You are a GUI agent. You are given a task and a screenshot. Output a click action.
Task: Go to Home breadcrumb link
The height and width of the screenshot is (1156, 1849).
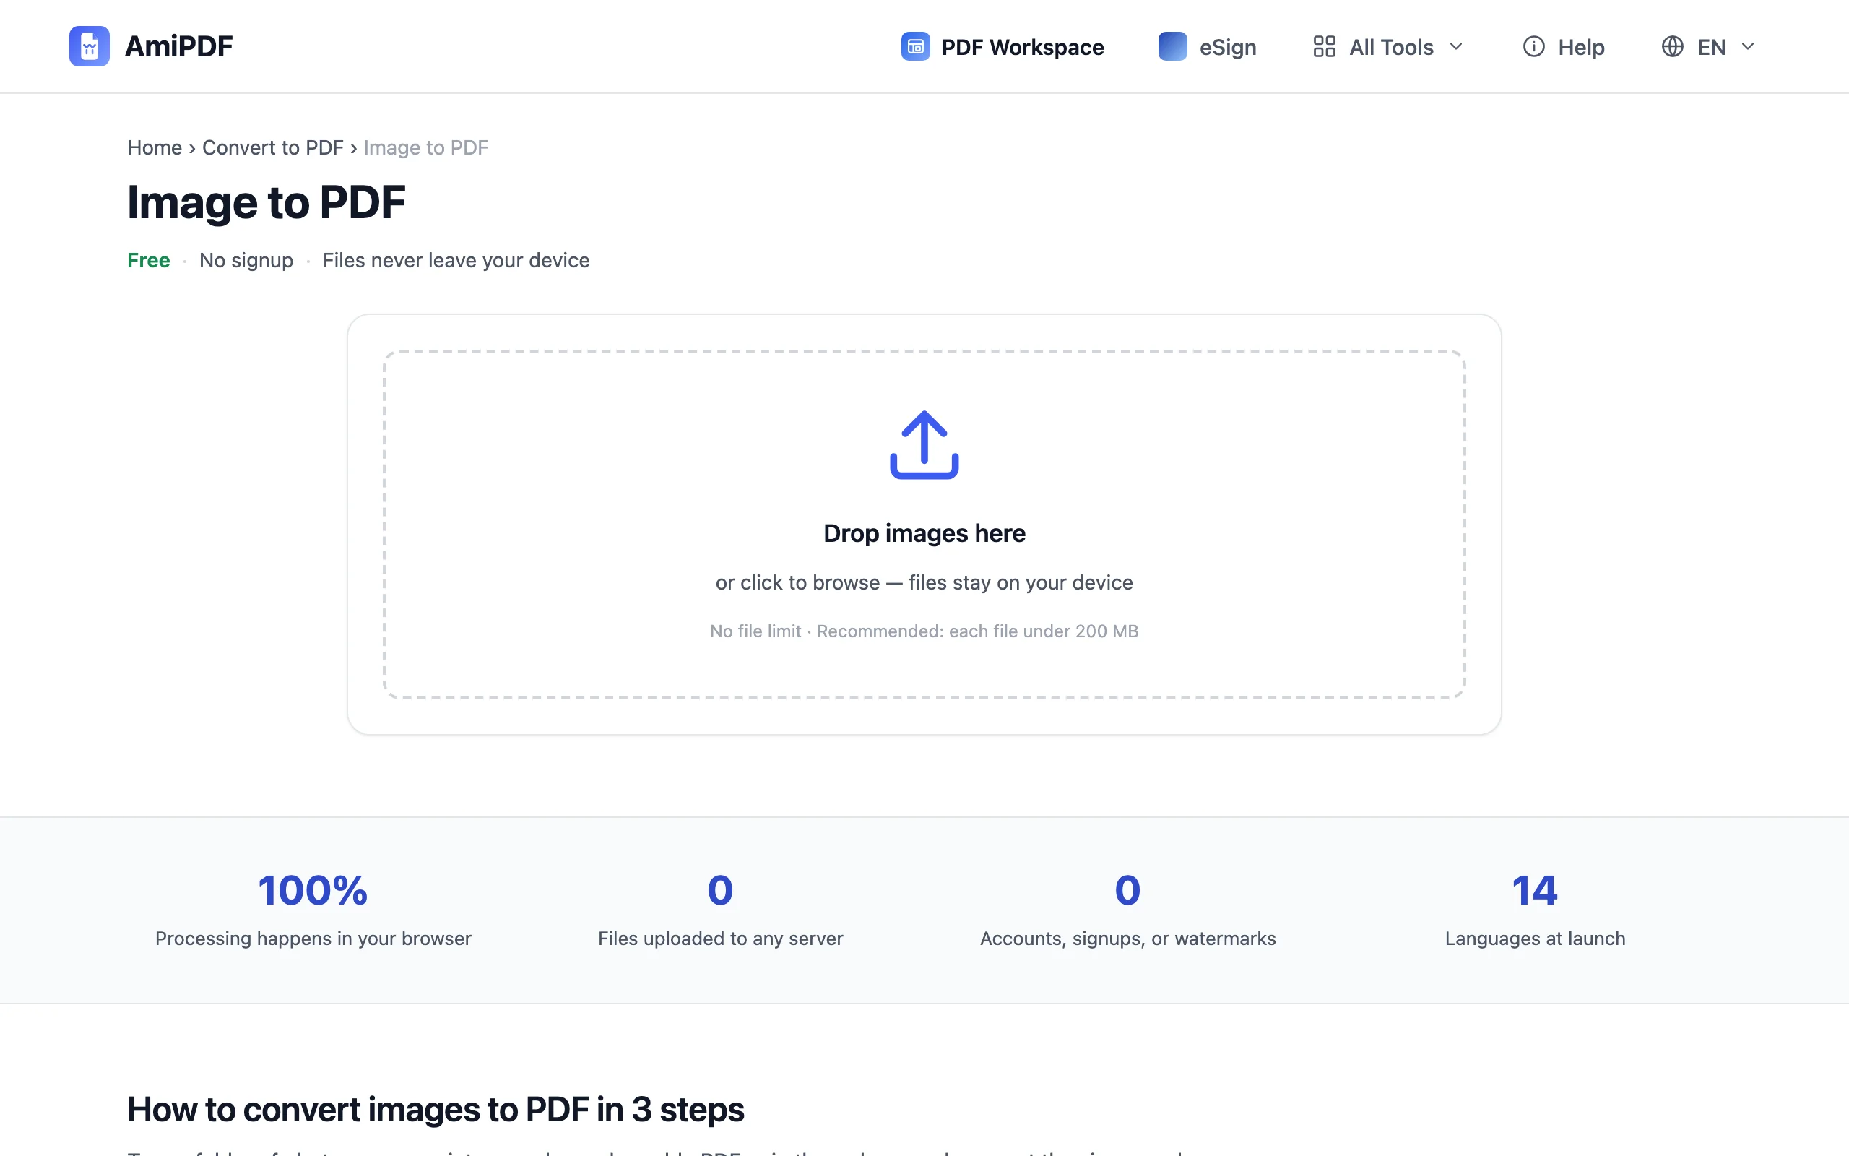(155, 147)
